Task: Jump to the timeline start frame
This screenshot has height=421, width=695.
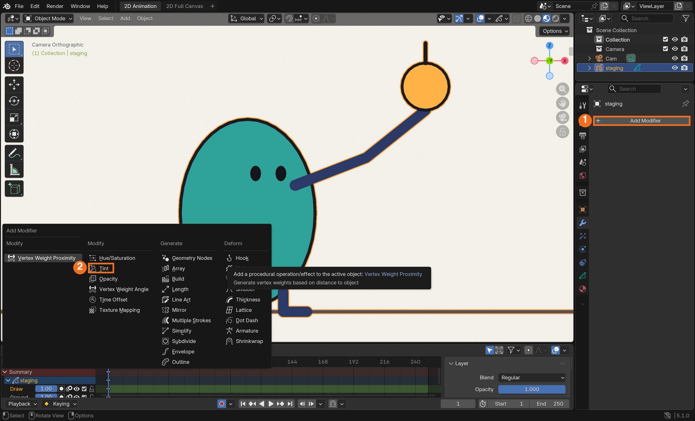Action: point(243,404)
